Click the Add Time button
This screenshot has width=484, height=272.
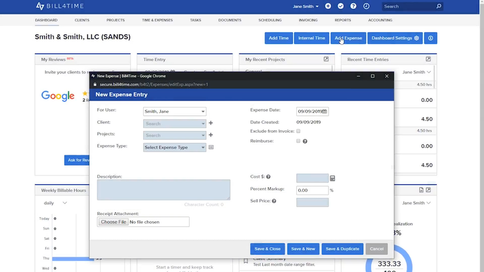click(278, 38)
